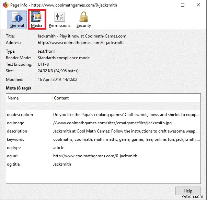Switch to the Media tab
Image resolution: width=207 pixels, height=200 pixels.
tap(37, 20)
